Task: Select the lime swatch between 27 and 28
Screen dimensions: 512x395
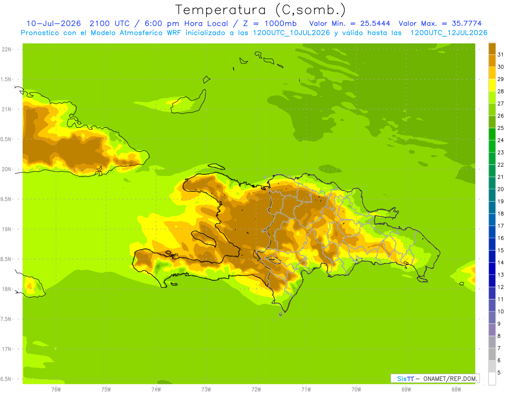Action: click(492, 97)
